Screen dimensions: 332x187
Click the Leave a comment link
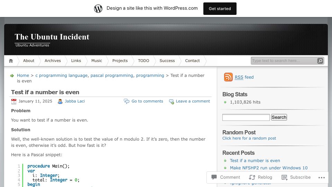pyautogui.click(x=193, y=101)
